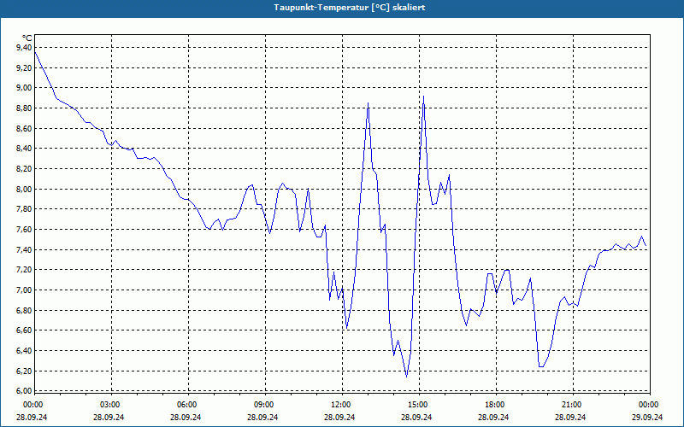Click the curve peak near 13:00
This screenshot has height=427, width=684.
[x=369, y=102]
